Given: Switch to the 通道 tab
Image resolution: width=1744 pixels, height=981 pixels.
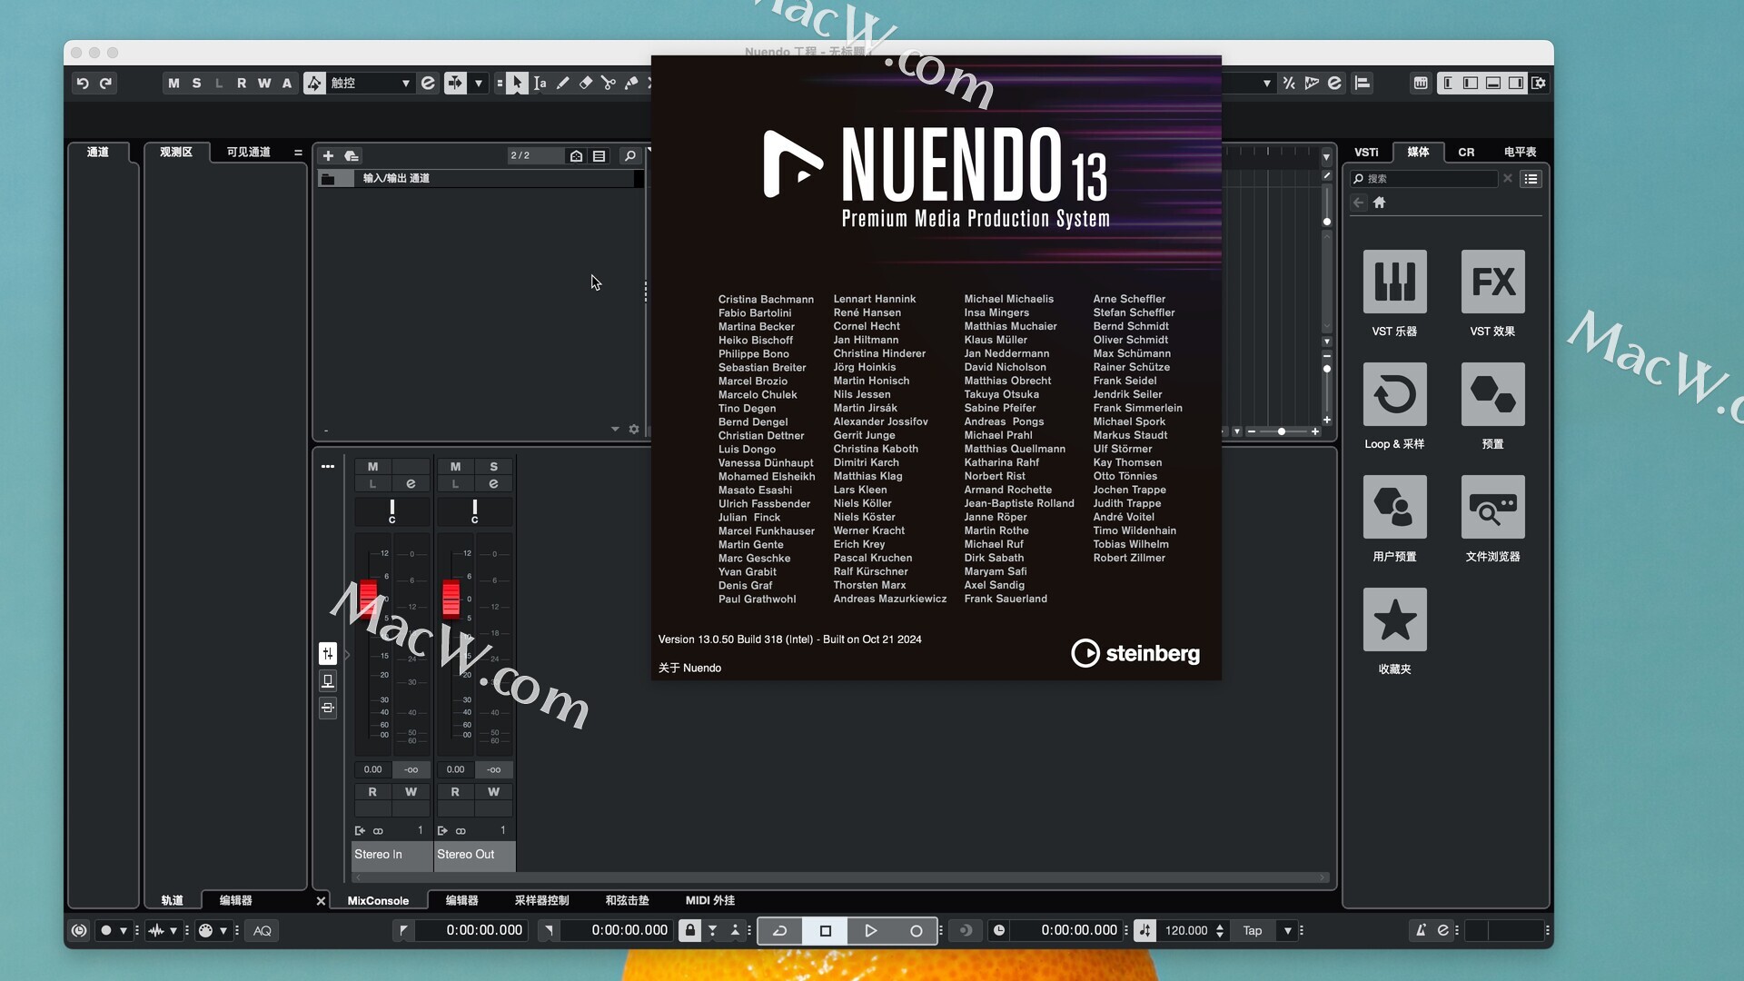Looking at the screenshot, I should coord(98,153).
